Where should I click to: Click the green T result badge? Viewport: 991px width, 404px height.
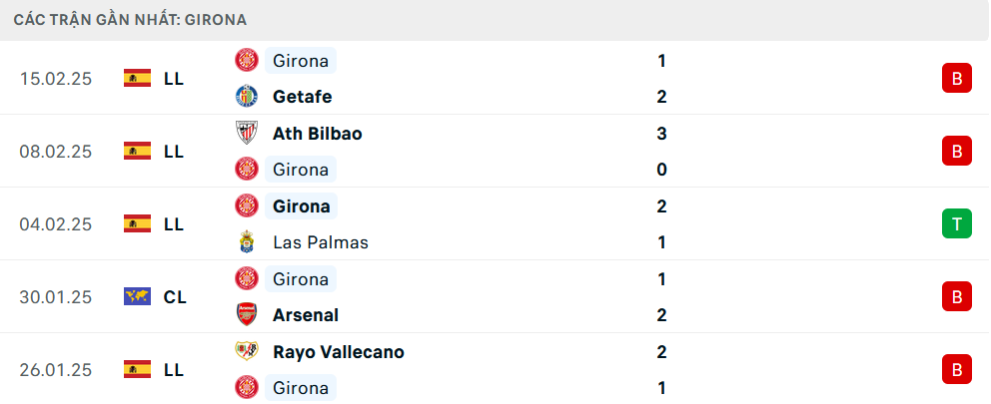[x=956, y=223]
